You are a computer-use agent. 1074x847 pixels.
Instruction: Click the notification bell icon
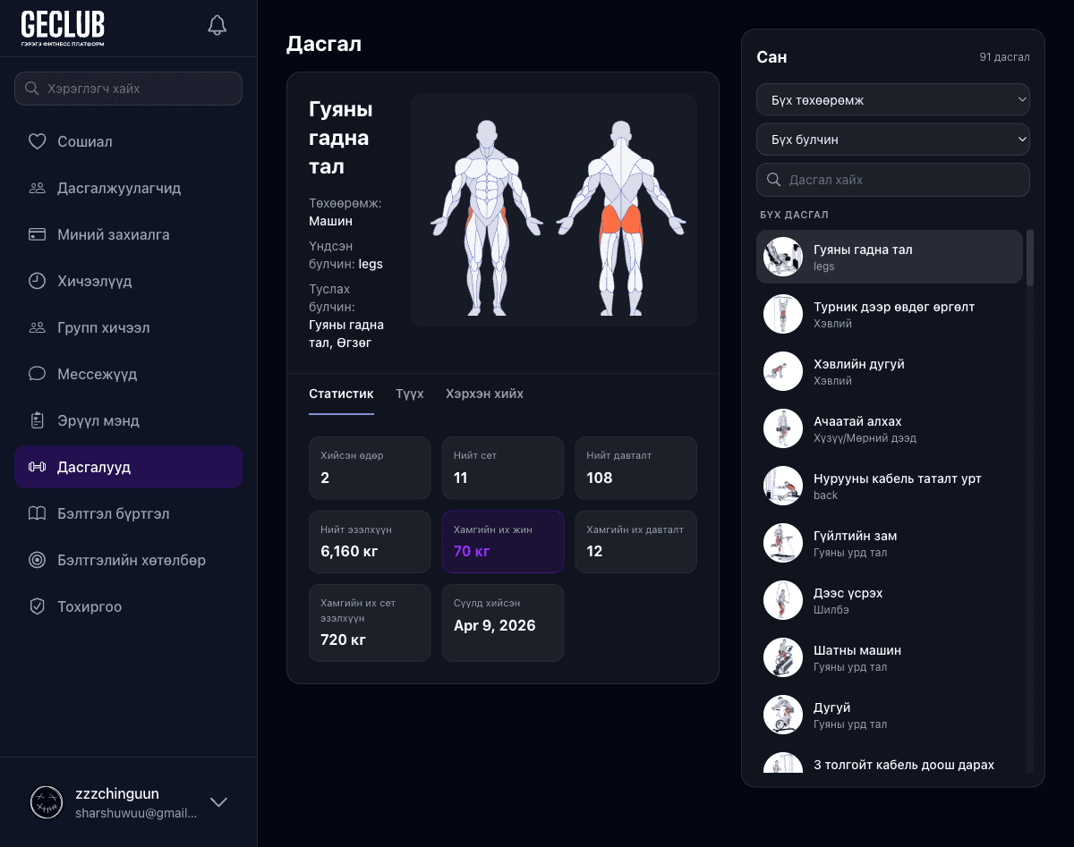click(x=217, y=25)
